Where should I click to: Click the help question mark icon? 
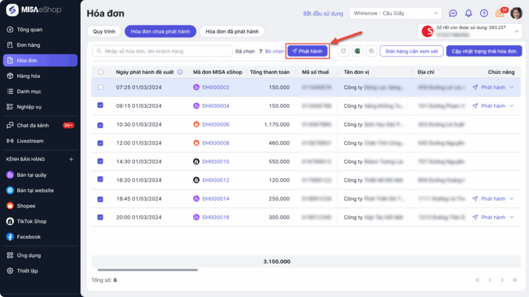tap(484, 13)
